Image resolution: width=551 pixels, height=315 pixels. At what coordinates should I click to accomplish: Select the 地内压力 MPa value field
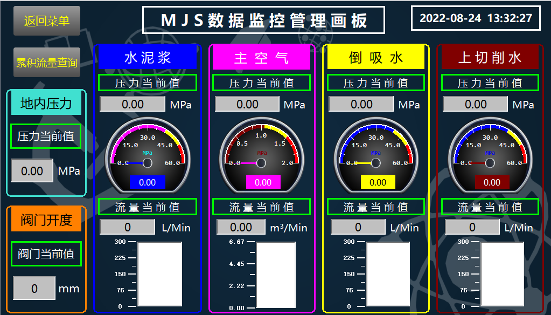tap(32, 171)
